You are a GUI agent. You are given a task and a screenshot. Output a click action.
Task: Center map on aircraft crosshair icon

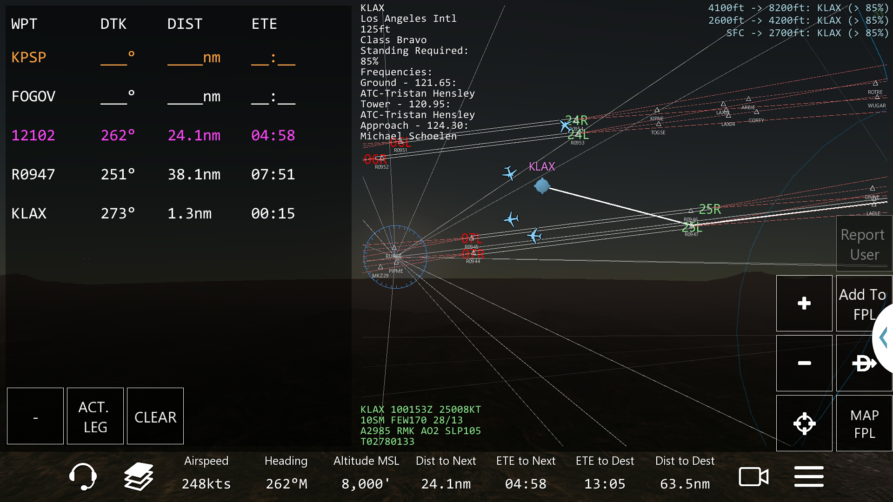(x=804, y=423)
